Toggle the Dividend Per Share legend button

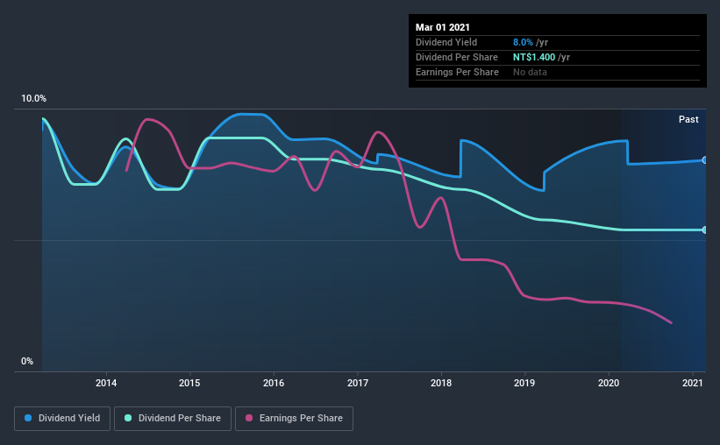pos(173,419)
